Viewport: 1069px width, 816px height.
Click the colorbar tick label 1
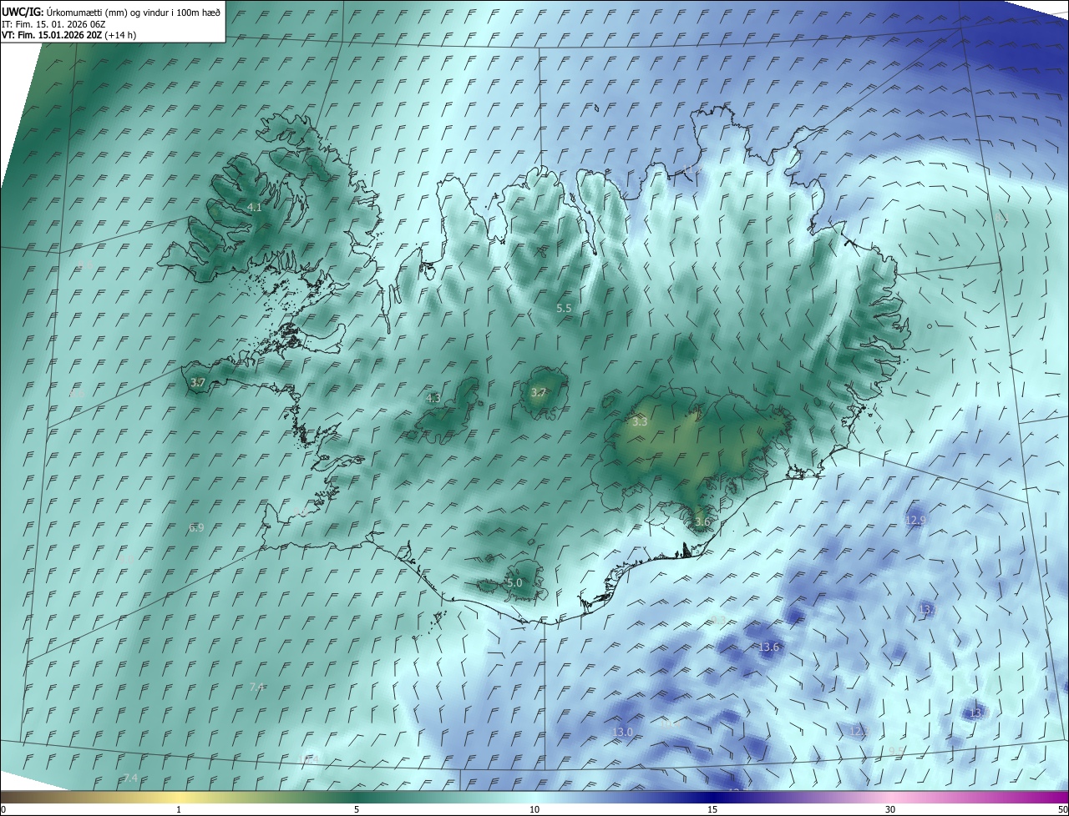179,809
